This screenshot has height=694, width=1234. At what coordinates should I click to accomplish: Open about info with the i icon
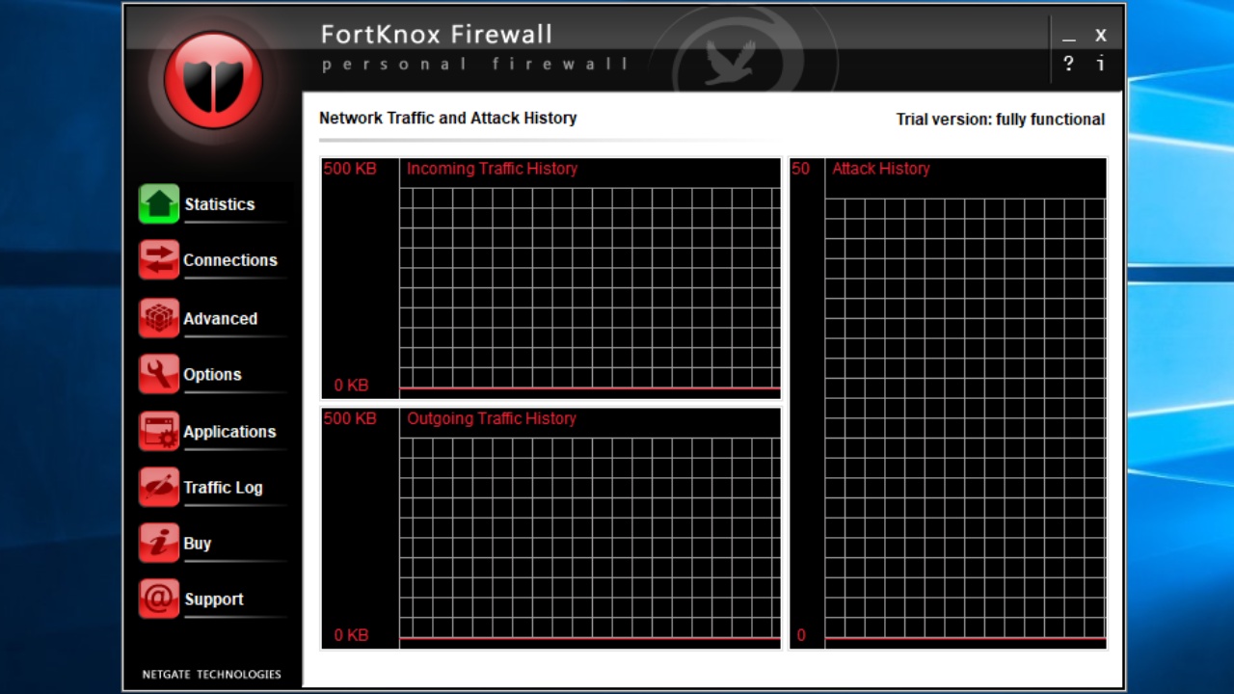point(1100,64)
